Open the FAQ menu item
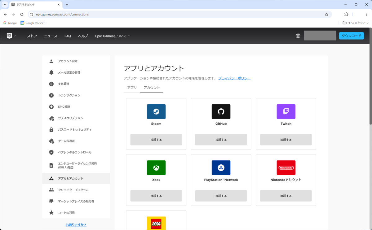Image resolution: width=372 pixels, height=230 pixels. click(x=68, y=36)
